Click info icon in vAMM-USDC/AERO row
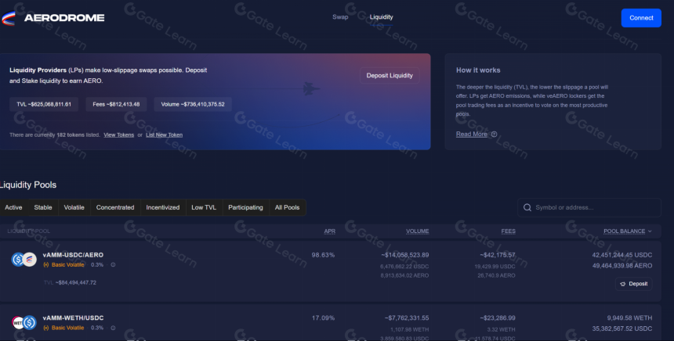The image size is (674, 341). pyautogui.click(x=113, y=264)
